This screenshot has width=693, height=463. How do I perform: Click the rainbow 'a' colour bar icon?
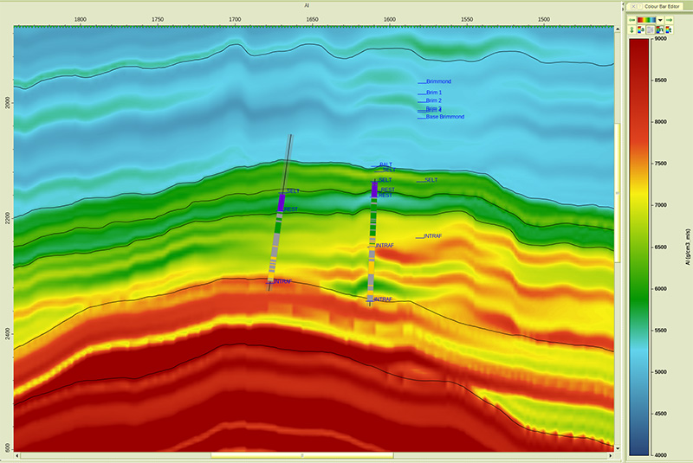[640, 30]
